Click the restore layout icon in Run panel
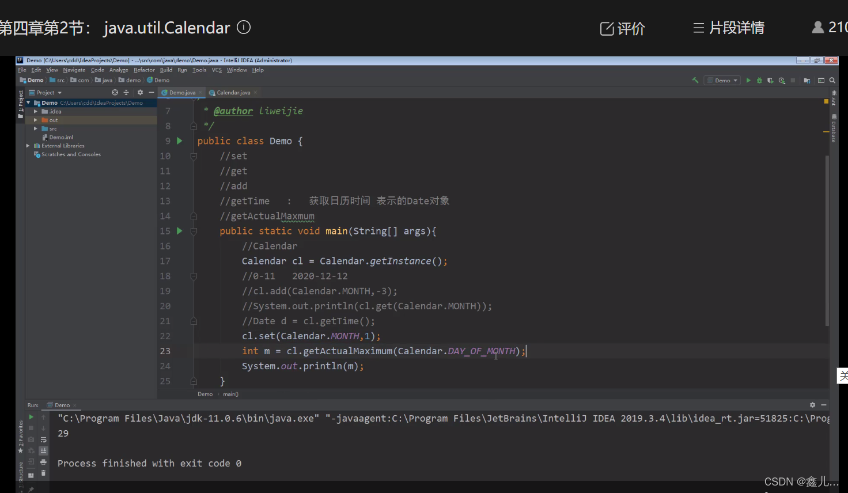848x493 pixels. 31,475
